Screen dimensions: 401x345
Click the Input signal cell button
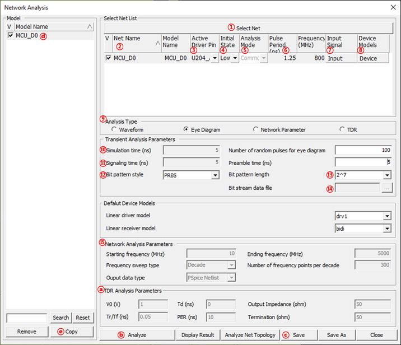[x=341, y=58]
